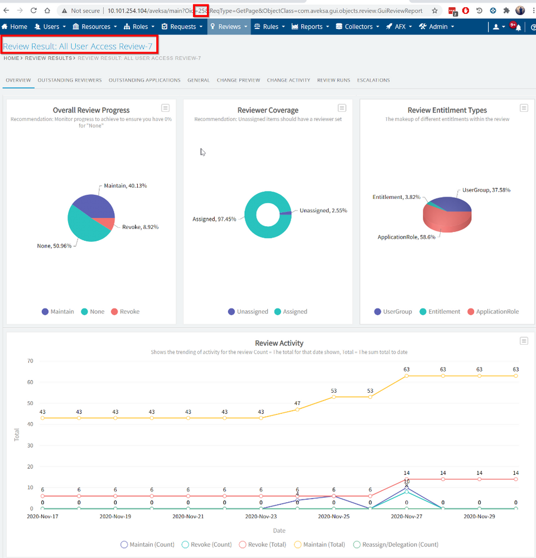The height and width of the screenshot is (558, 536).
Task: Bookmark this page using the star icon
Action: (434, 11)
